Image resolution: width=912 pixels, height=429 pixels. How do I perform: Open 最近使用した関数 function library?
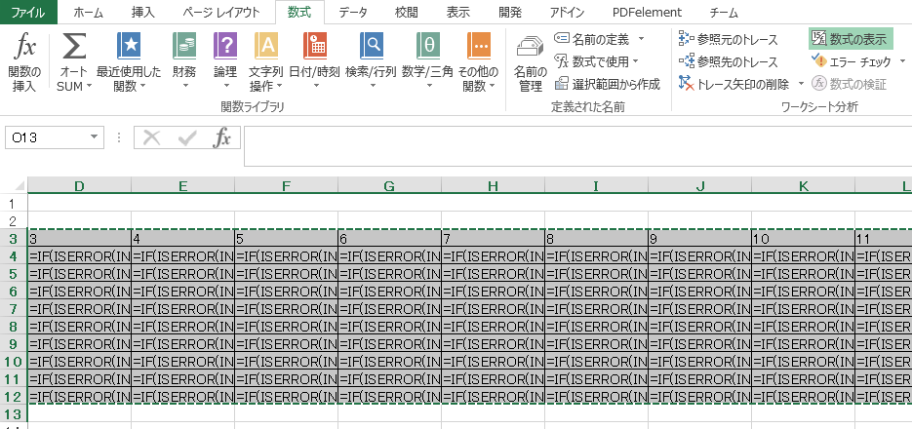pos(129,62)
